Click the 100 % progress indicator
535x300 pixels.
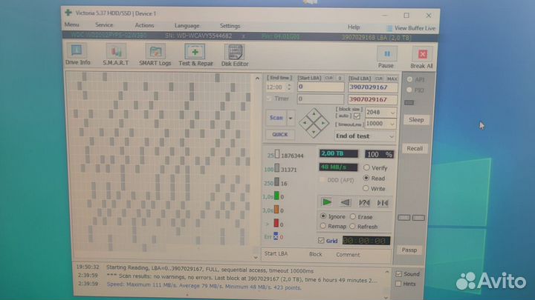(x=380, y=154)
